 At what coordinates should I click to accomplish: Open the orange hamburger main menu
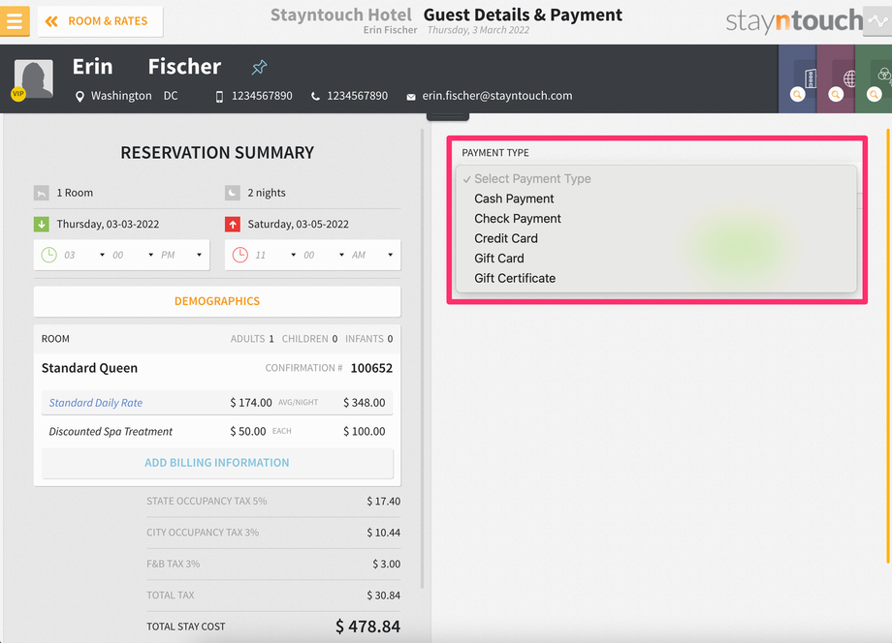15,21
